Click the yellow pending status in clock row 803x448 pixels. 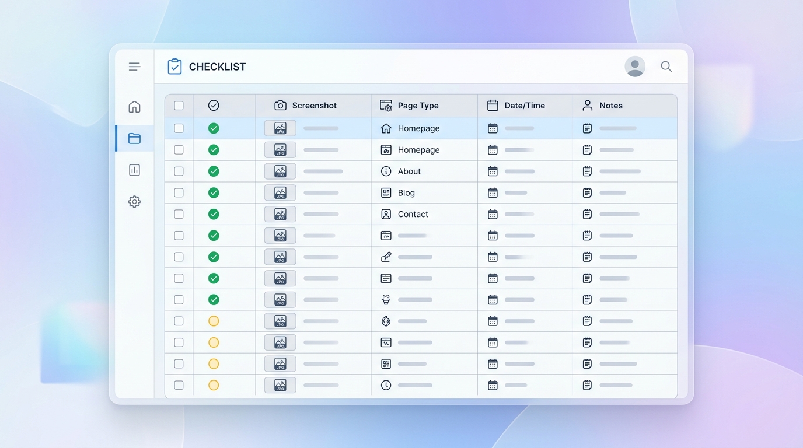[x=214, y=385]
